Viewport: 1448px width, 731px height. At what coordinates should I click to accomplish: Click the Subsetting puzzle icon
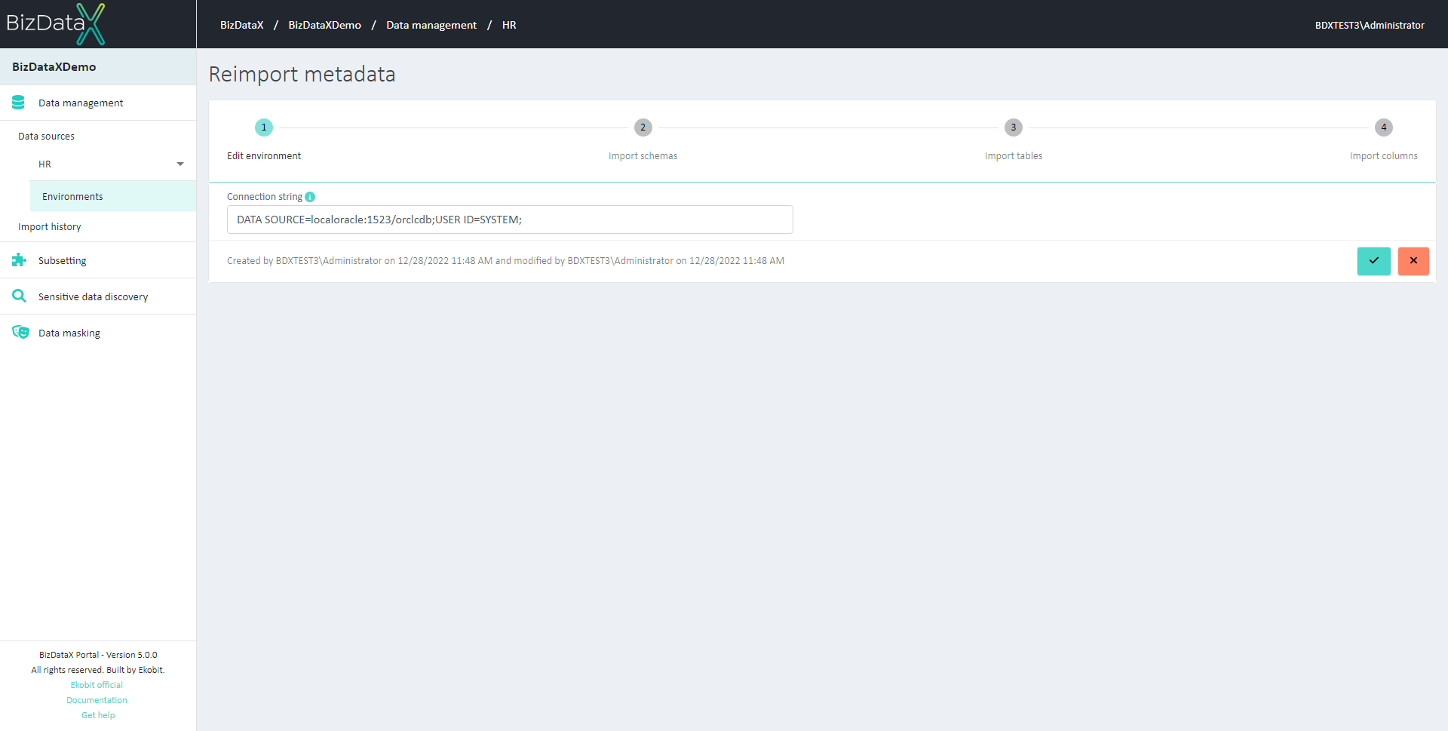(x=19, y=260)
